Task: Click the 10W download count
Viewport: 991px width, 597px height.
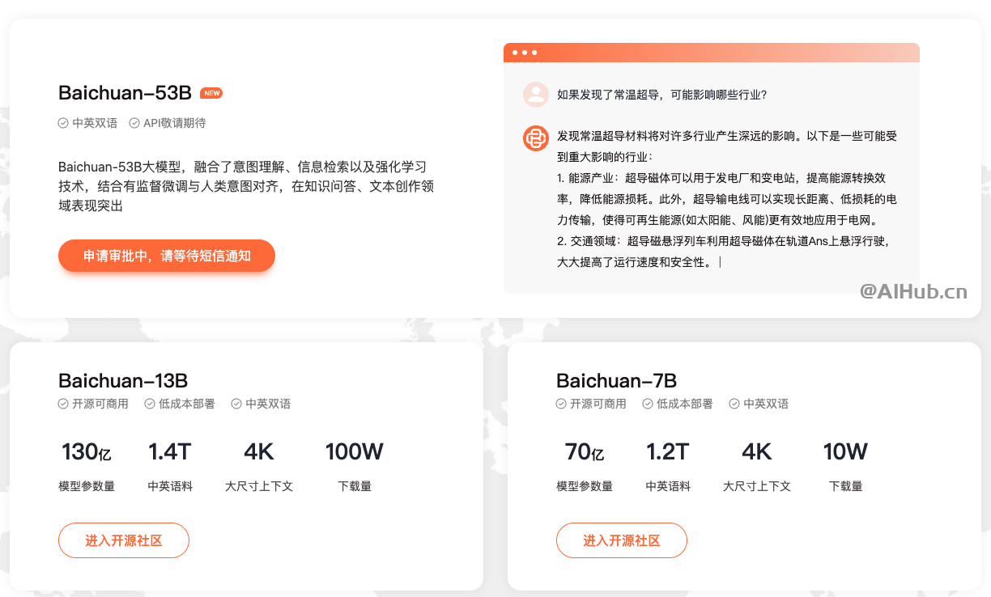Action: [x=846, y=452]
